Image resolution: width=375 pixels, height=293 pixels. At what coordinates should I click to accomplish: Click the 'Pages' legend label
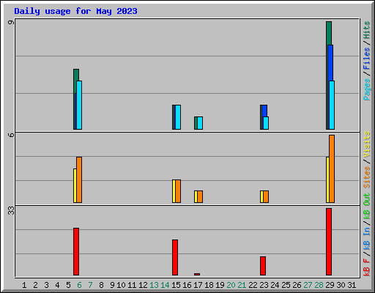367,89
